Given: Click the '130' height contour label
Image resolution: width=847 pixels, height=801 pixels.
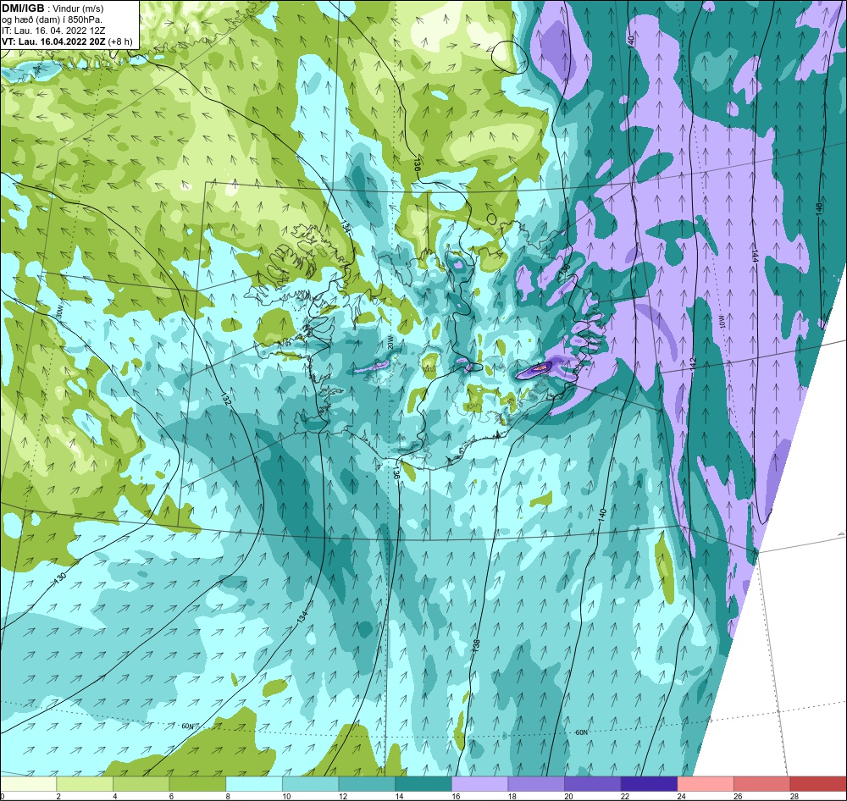Looking at the screenshot, I should coord(60,578).
